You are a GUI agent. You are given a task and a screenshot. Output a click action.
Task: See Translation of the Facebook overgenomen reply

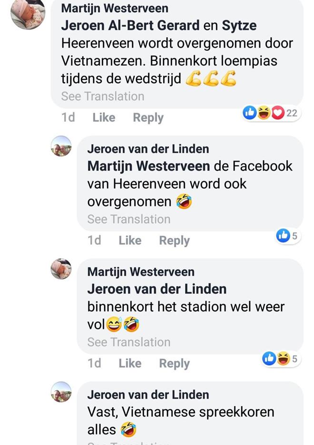(128, 219)
